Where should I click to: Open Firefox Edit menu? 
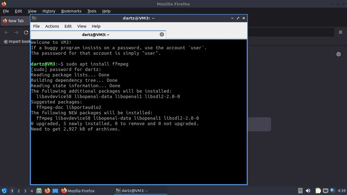(x=18, y=11)
